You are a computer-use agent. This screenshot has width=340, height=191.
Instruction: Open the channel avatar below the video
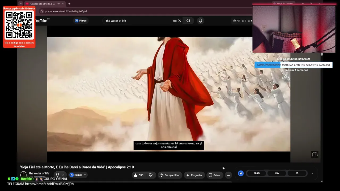coord(24,175)
